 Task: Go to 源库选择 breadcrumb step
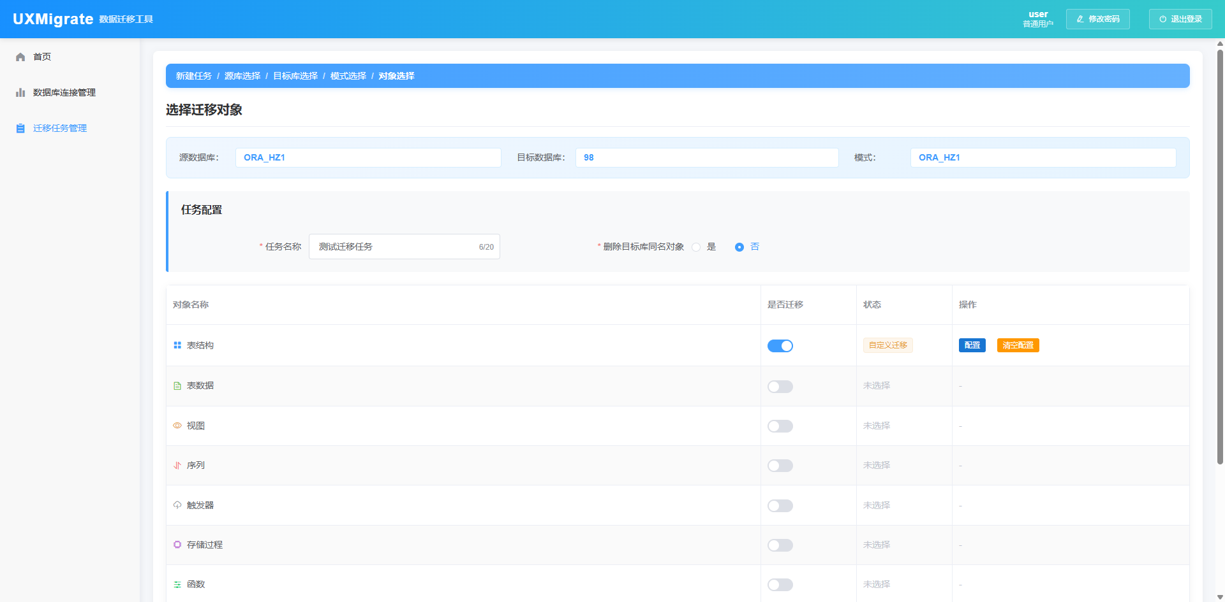click(x=242, y=76)
